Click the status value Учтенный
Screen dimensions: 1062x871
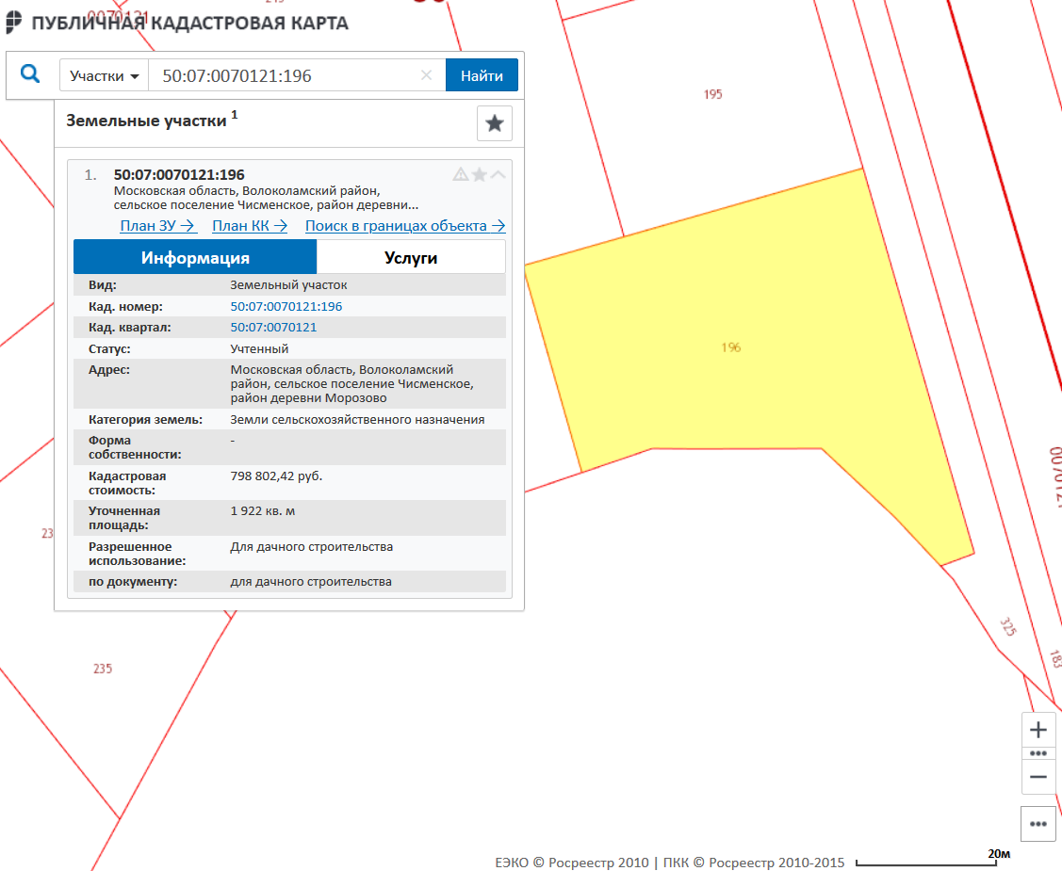click(259, 349)
